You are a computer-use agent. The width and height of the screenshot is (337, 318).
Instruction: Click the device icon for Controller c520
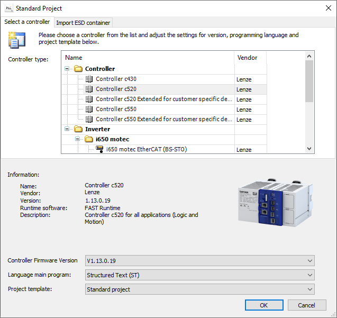[x=89, y=89]
